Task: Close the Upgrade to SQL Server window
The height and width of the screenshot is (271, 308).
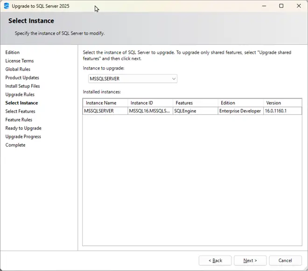Action: (299, 6)
